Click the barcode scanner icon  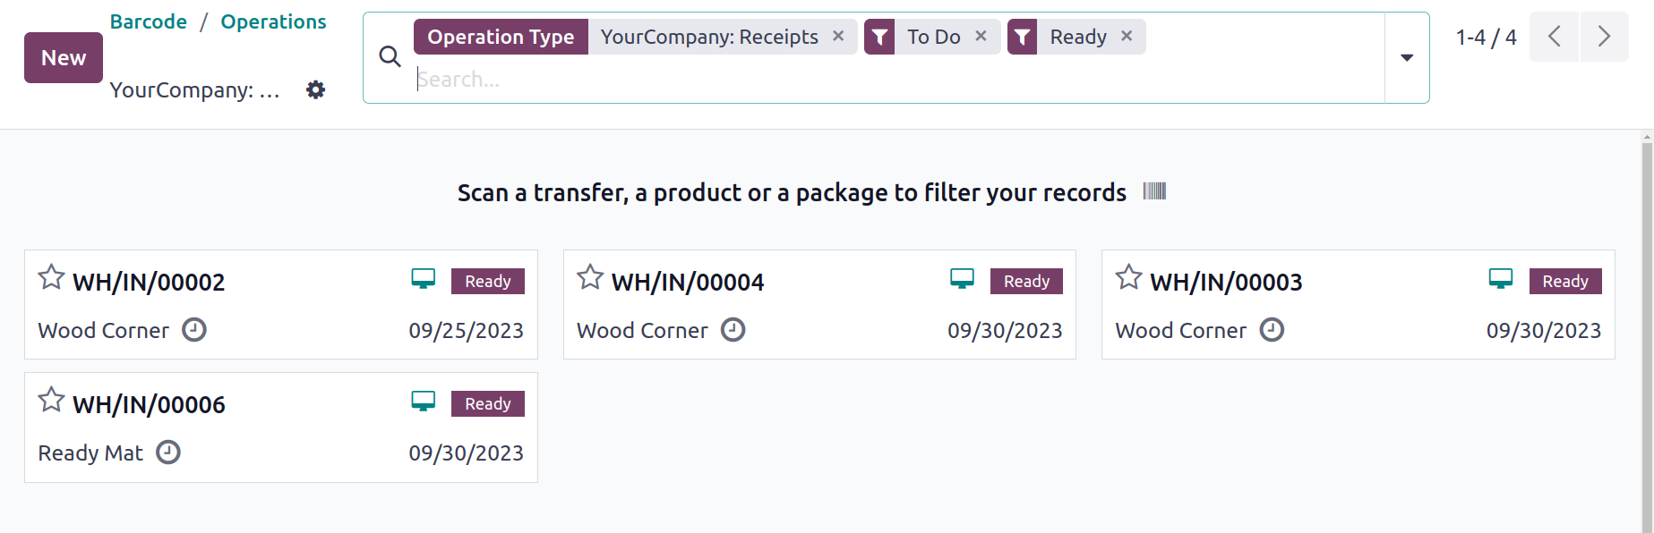pyautogui.click(x=1154, y=190)
